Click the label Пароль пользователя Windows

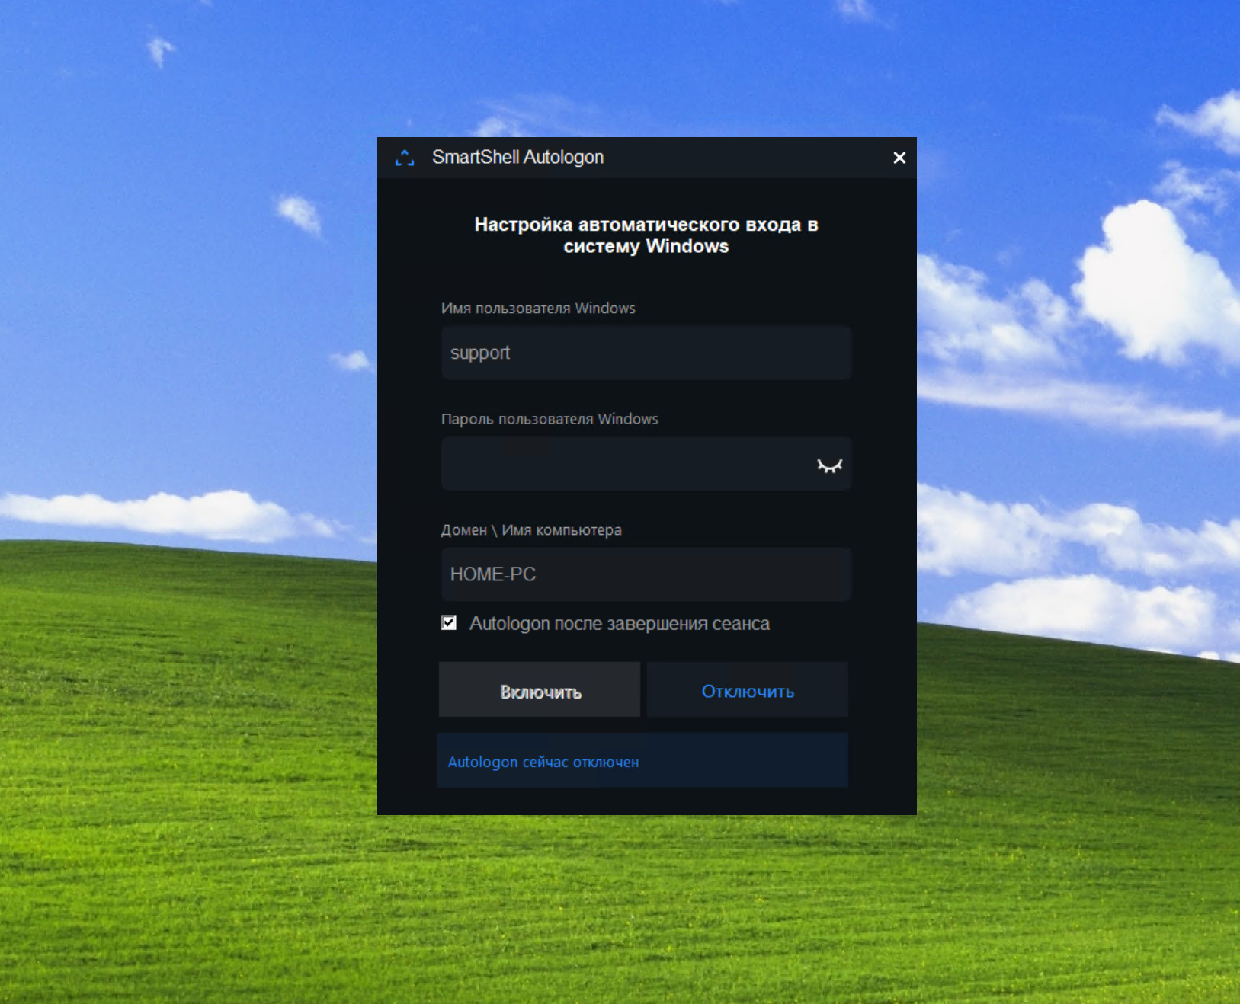tap(550, 419)
